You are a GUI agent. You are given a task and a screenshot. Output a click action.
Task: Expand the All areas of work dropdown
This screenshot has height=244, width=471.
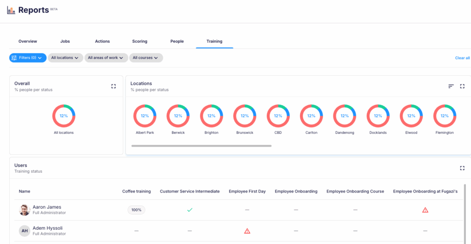pyautogui.click(x=106, y=58)
